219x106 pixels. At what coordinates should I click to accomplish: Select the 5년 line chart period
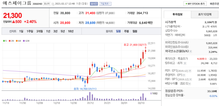click(63, 31)
